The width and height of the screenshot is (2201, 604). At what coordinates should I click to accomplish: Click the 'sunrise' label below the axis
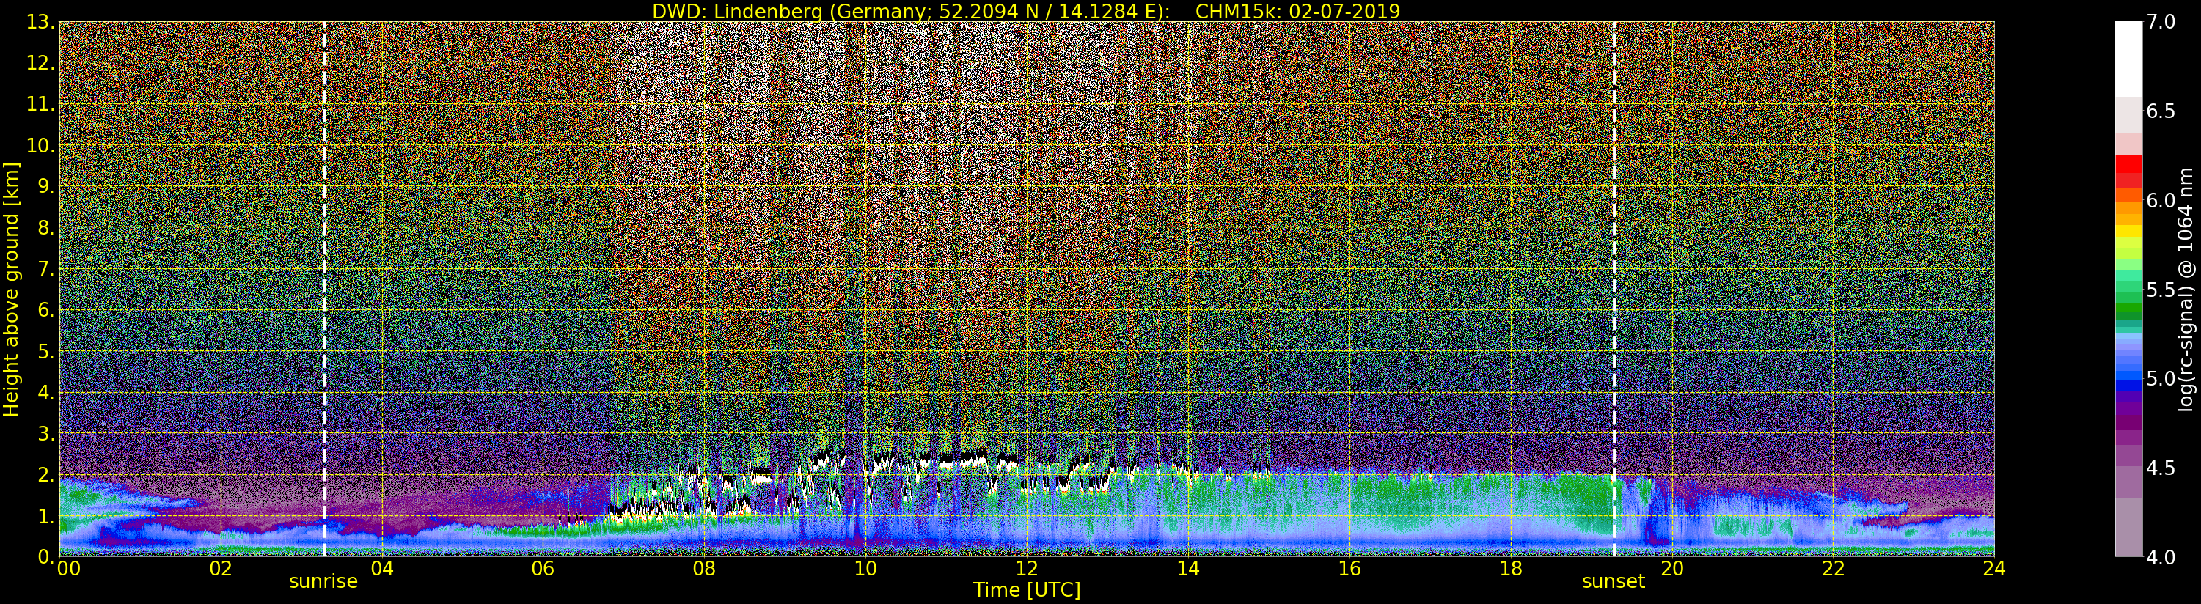click(323, 582)
